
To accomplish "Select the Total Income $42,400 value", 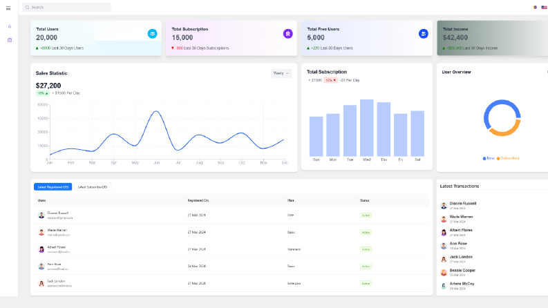I will click(x=455, y=37).
